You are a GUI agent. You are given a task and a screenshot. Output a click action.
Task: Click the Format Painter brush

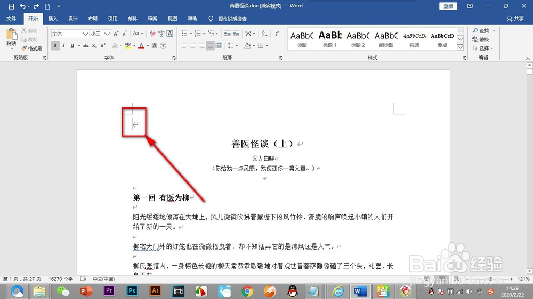[31, 48]
